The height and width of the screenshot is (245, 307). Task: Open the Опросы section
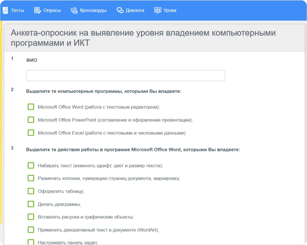click(52, 10)
